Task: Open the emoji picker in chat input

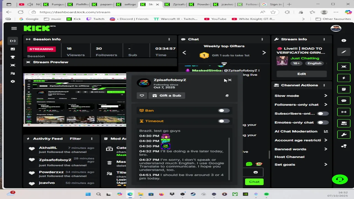Action: 256,172
